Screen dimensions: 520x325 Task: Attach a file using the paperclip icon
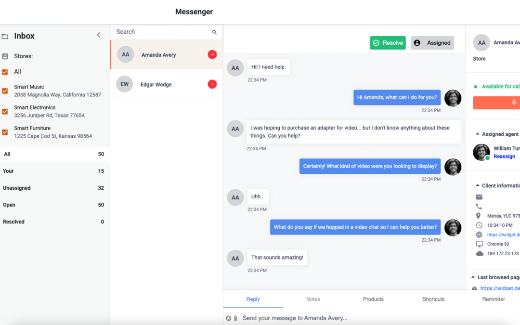click(x=235, y=318)
